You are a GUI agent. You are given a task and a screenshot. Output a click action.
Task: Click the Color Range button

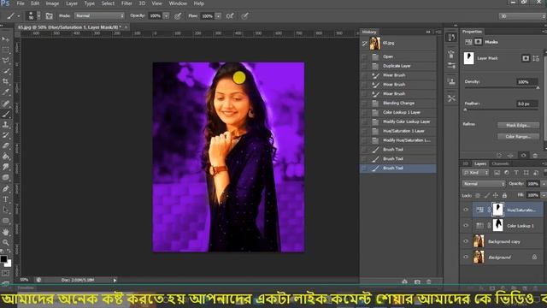point(518,137)
